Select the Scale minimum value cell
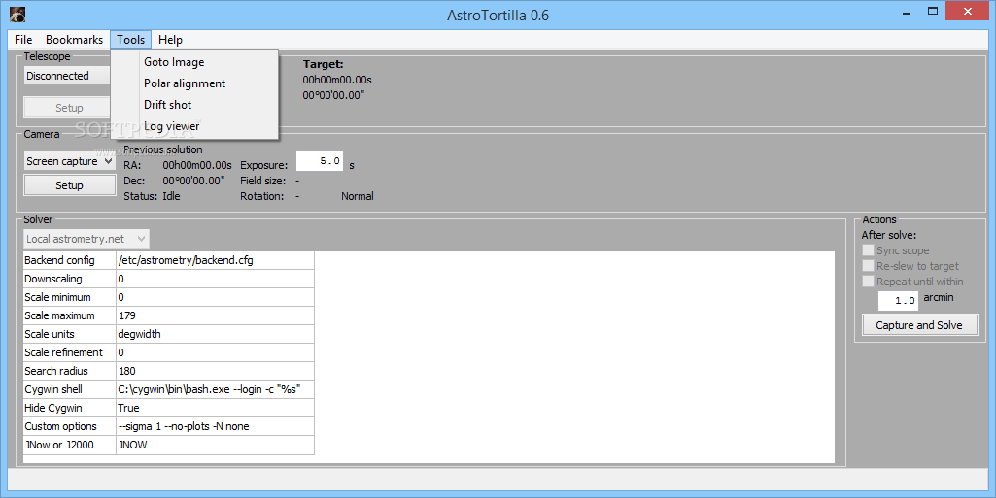996x498 pixels. [216, 297]
